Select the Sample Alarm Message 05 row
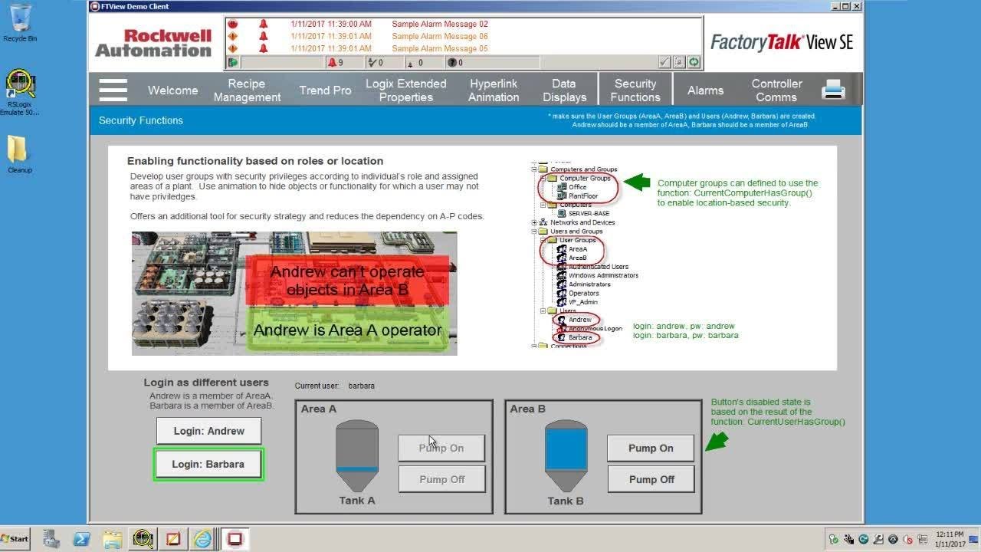Image resolution: width=981 pixels, height=552 pixels. click(x=463, y=48)
